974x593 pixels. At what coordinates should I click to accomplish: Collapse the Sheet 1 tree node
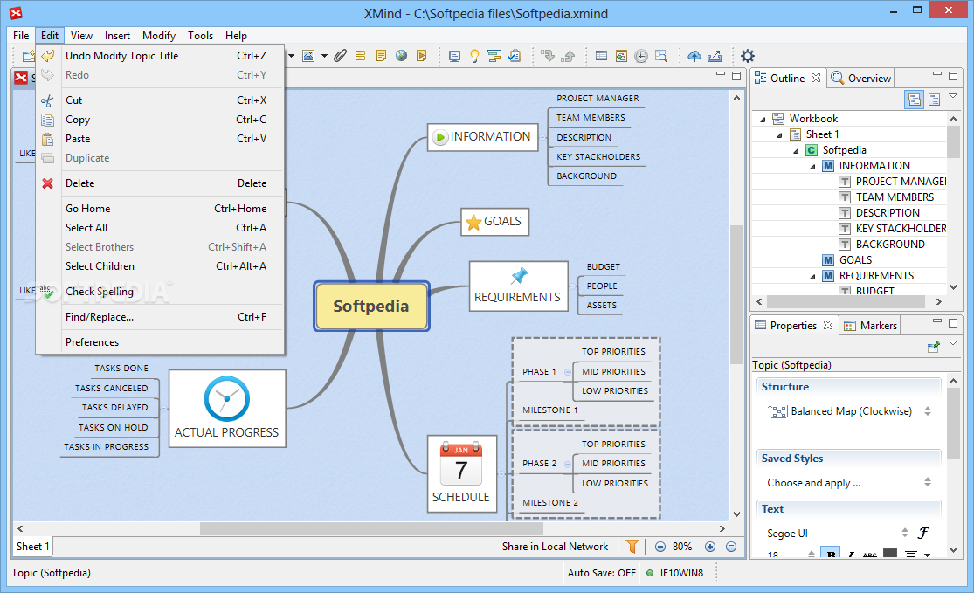pyautogui.click(x=779, y=134)
